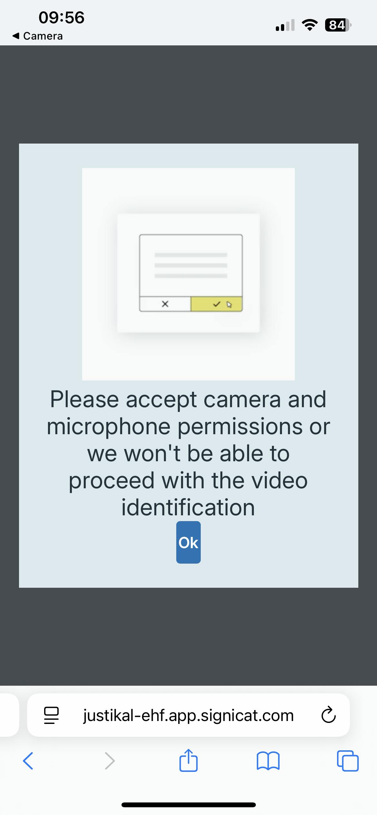Open the bookmarks book icon
The image size is (377, 815).
tap(268, 761)
